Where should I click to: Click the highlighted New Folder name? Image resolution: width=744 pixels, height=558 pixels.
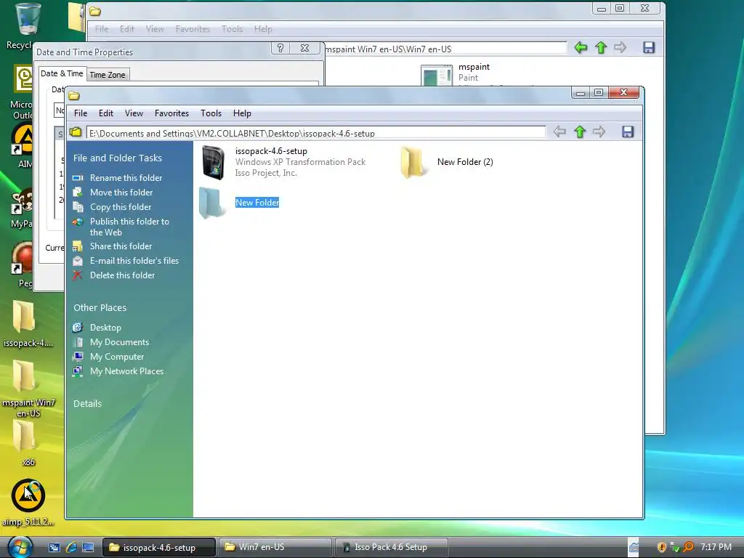tap(257, 203)
